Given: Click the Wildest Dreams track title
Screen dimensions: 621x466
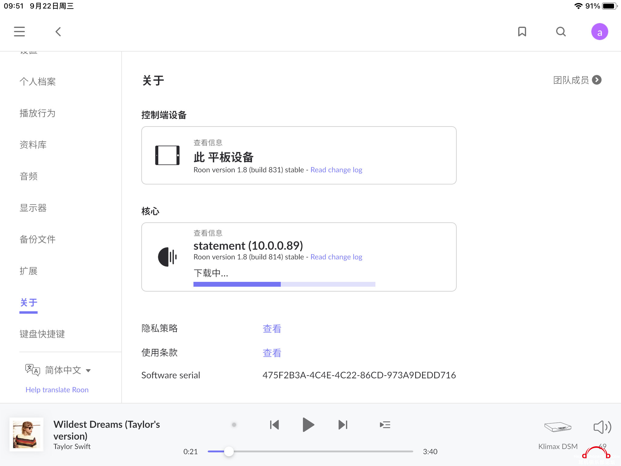Looking at the screenshot, I should (107, 430).
